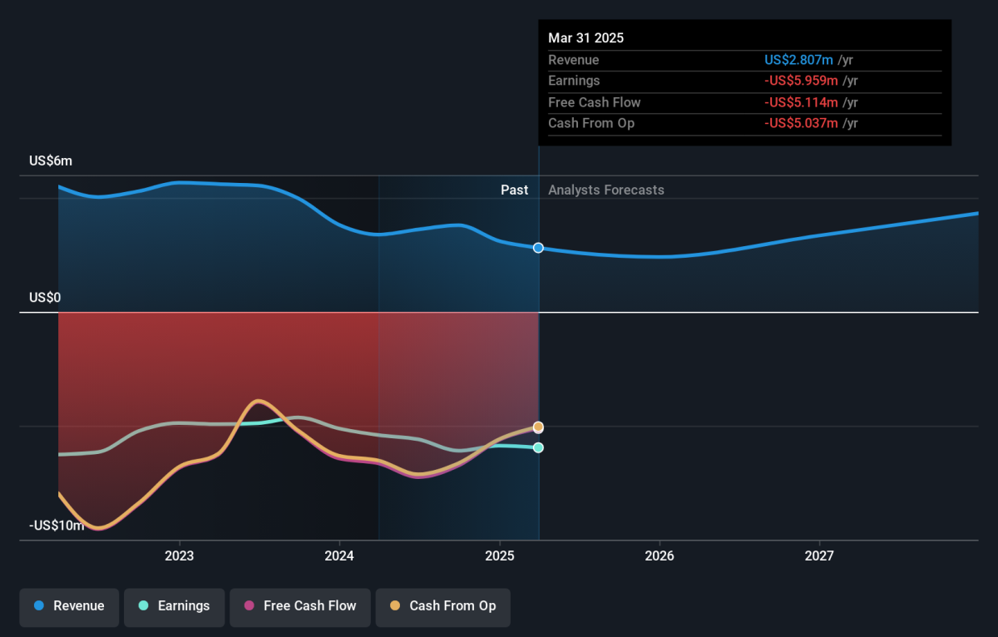Toggle the Free Cash Flow legend button
The height and width of the screenshot is (637, 998).
point(299,606)
